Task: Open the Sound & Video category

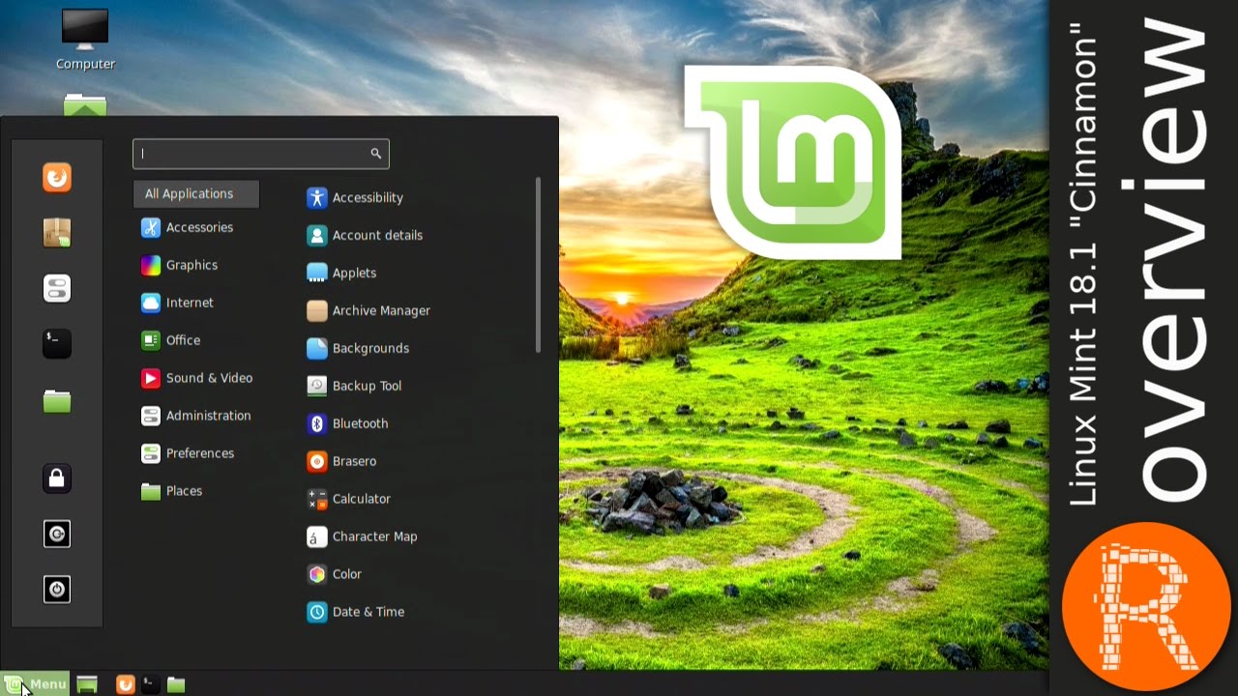Action: (x=208, y=378)
